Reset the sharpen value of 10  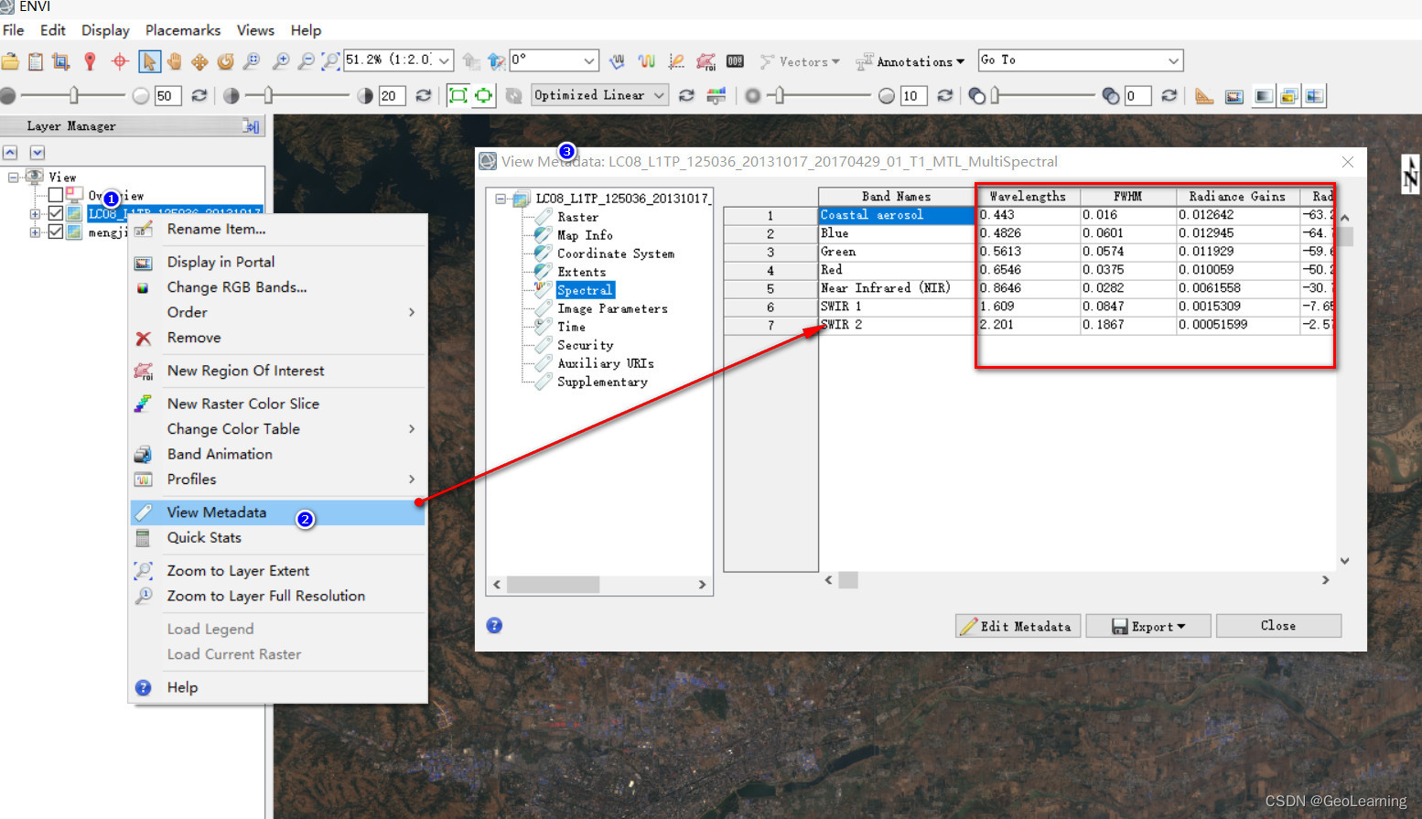click(944, 95)
